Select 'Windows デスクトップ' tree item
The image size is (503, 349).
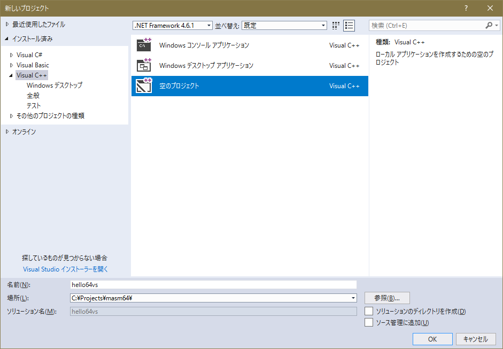(55, 86)
